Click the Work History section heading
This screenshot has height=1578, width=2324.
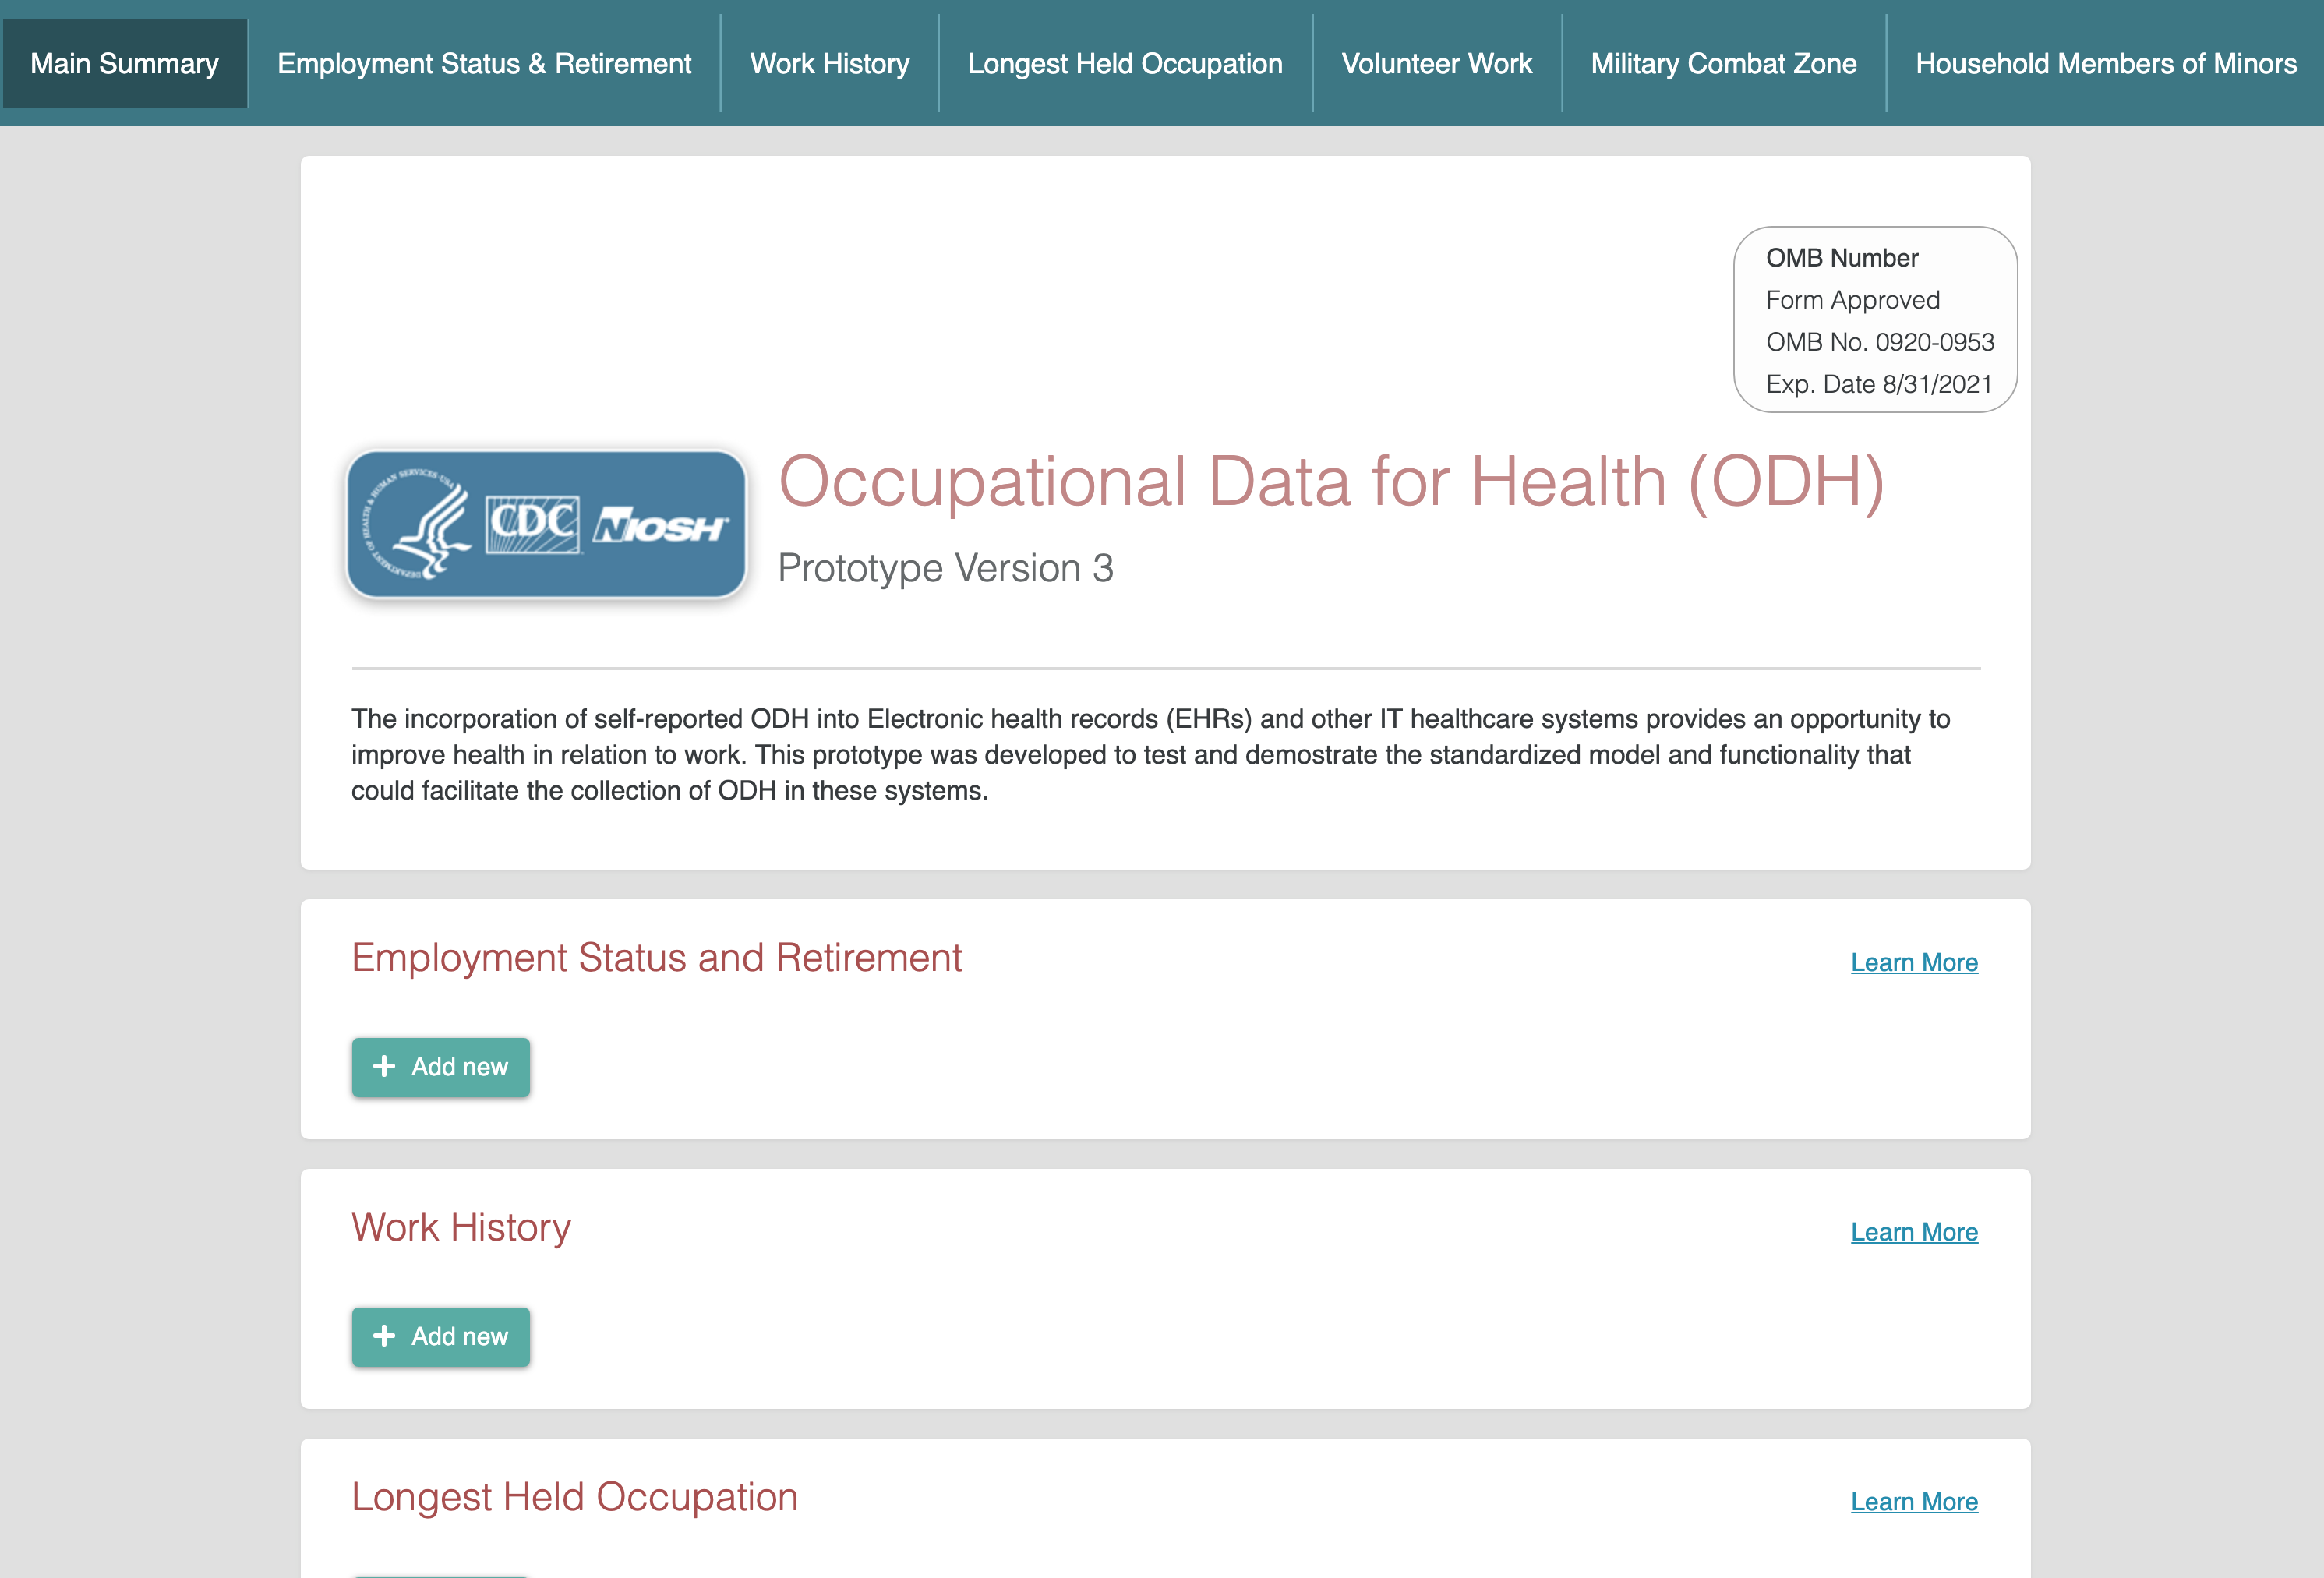pos(461,1227)
